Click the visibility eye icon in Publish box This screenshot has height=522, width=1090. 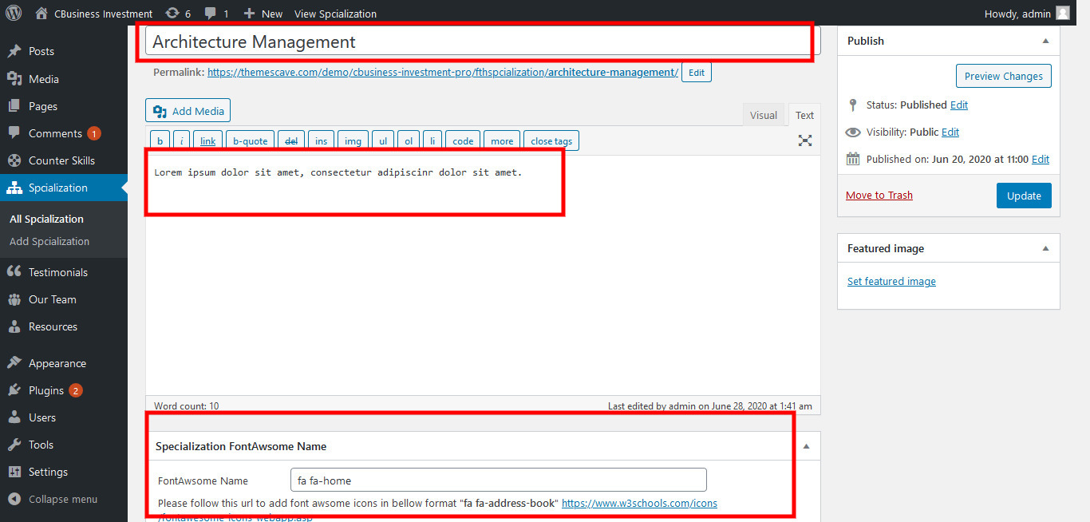(x=853, y=132)
